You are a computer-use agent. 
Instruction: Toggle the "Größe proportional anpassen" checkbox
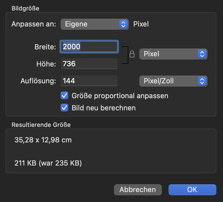click(x=64, y=96)
